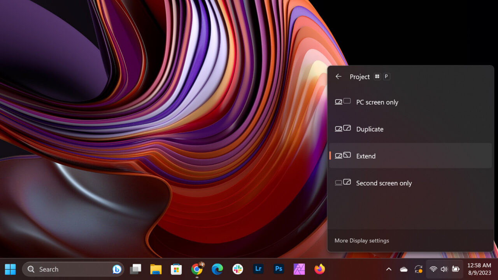Viewport: 498px width, 280px height.
Task: Open the clock and date flyout
Action: pos(479,269)
